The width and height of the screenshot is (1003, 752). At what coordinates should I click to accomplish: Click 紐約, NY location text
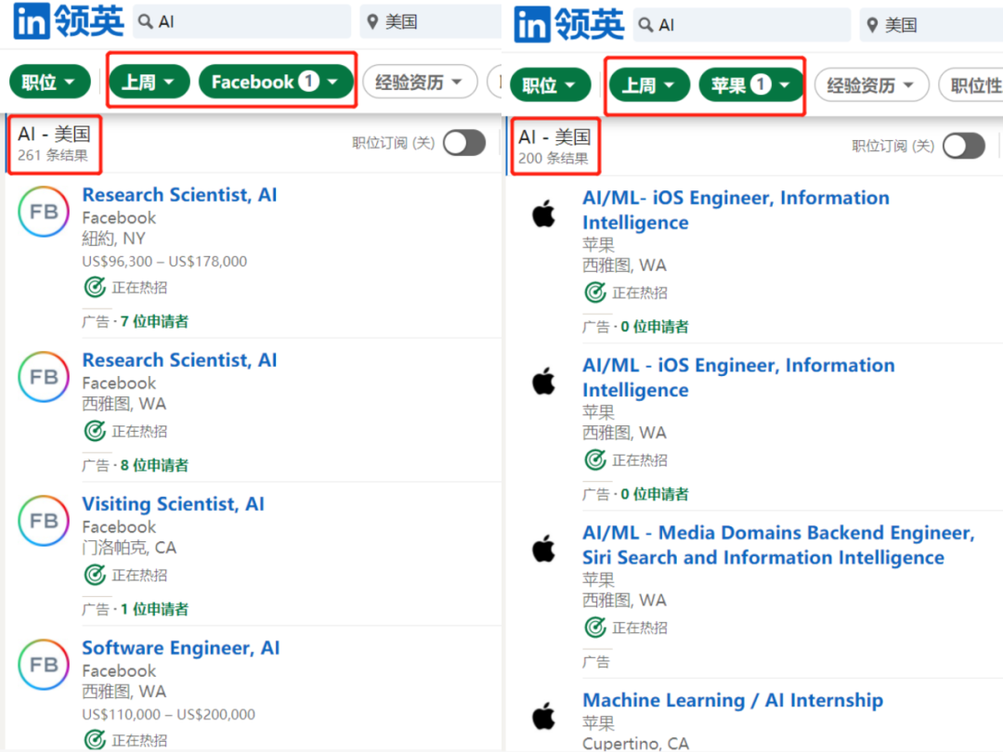(x=114, y=239)
